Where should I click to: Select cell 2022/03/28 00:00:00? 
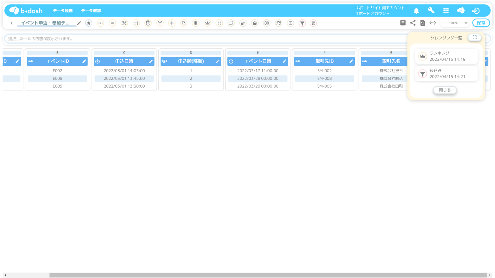click(x=258, y=78)
